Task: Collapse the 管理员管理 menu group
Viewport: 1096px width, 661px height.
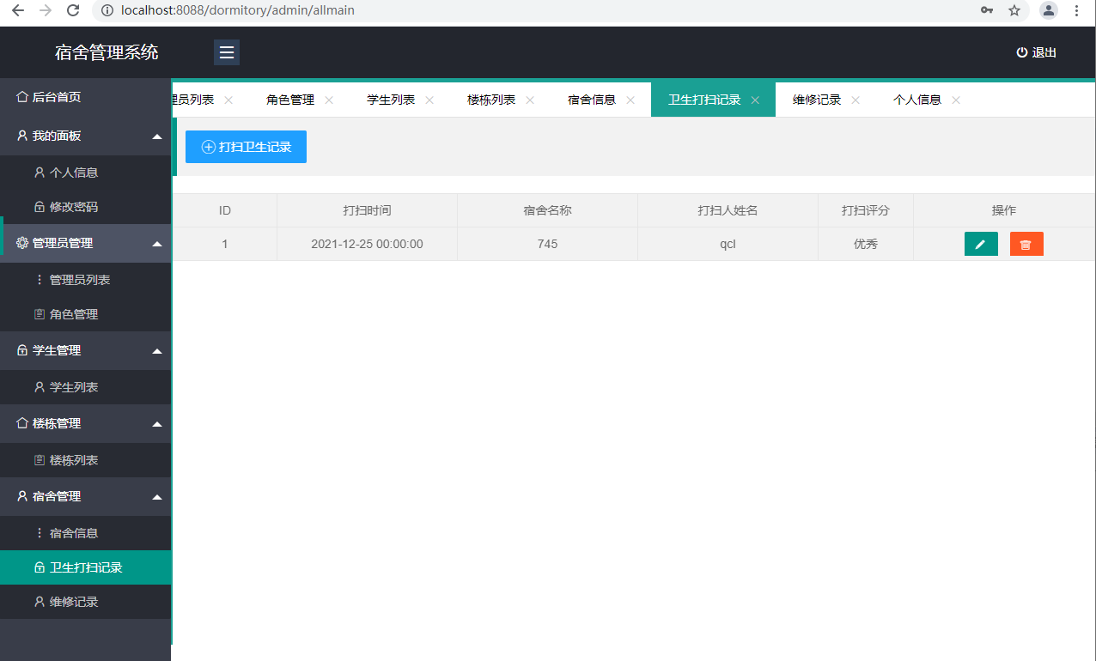Action: click(x=156, y=244)
